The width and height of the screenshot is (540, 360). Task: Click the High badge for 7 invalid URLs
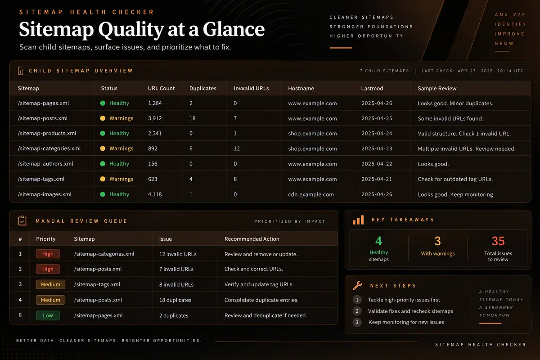coord(48,269)
